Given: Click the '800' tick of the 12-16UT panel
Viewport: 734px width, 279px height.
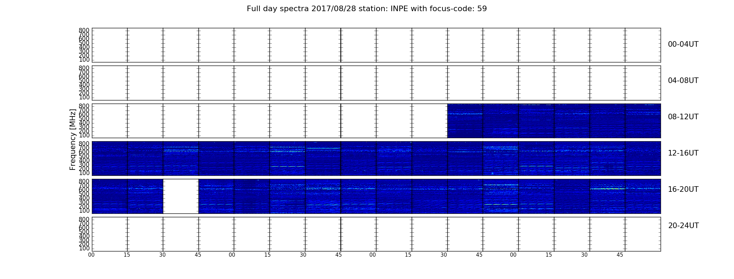Looking at the screenshot, I should (84, 144).
